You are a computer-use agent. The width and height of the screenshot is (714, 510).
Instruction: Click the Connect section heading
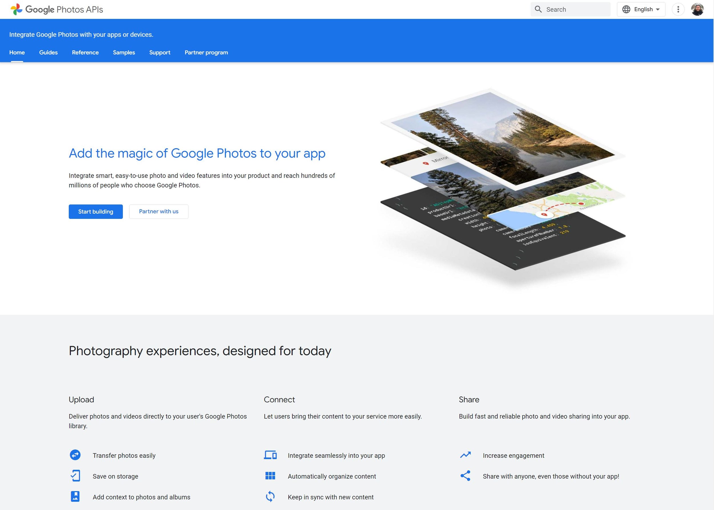[279, 399]
